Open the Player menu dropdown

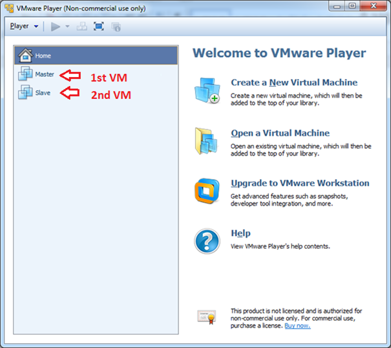pyautogui.click(x=24, y=27)
